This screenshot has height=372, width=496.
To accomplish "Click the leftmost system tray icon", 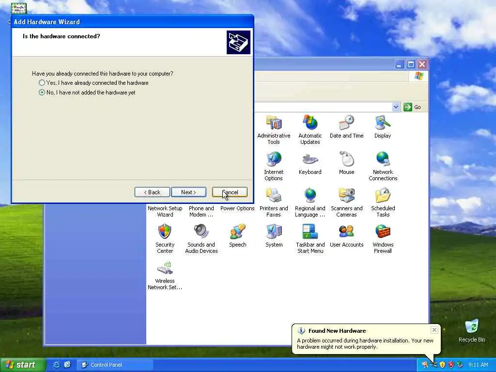I will point(425,365).
